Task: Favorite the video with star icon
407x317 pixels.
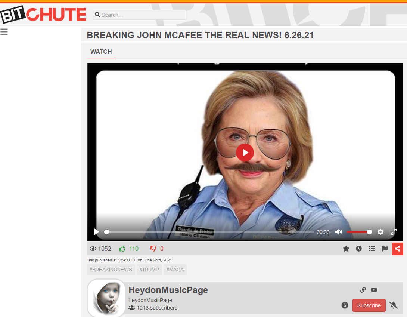Action: click(346, 249)
